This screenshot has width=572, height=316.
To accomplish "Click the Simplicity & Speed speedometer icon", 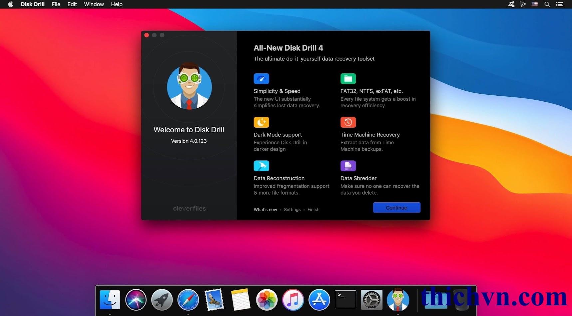I will tap(261, 79).
